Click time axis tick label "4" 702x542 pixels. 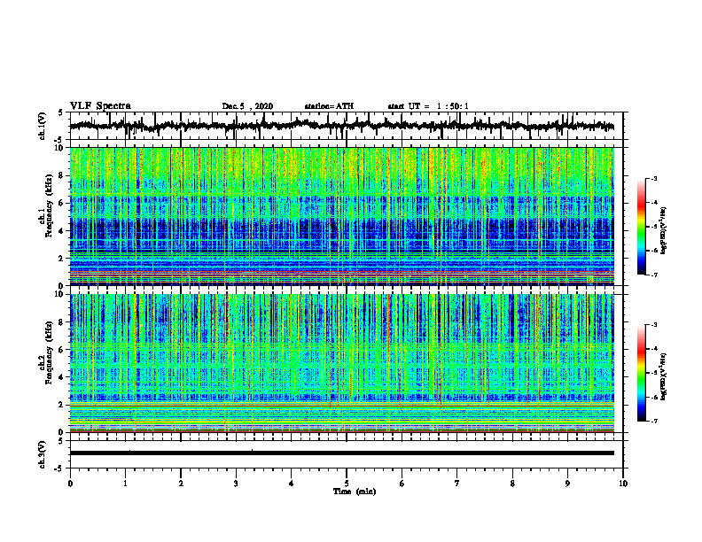(292, 484)
